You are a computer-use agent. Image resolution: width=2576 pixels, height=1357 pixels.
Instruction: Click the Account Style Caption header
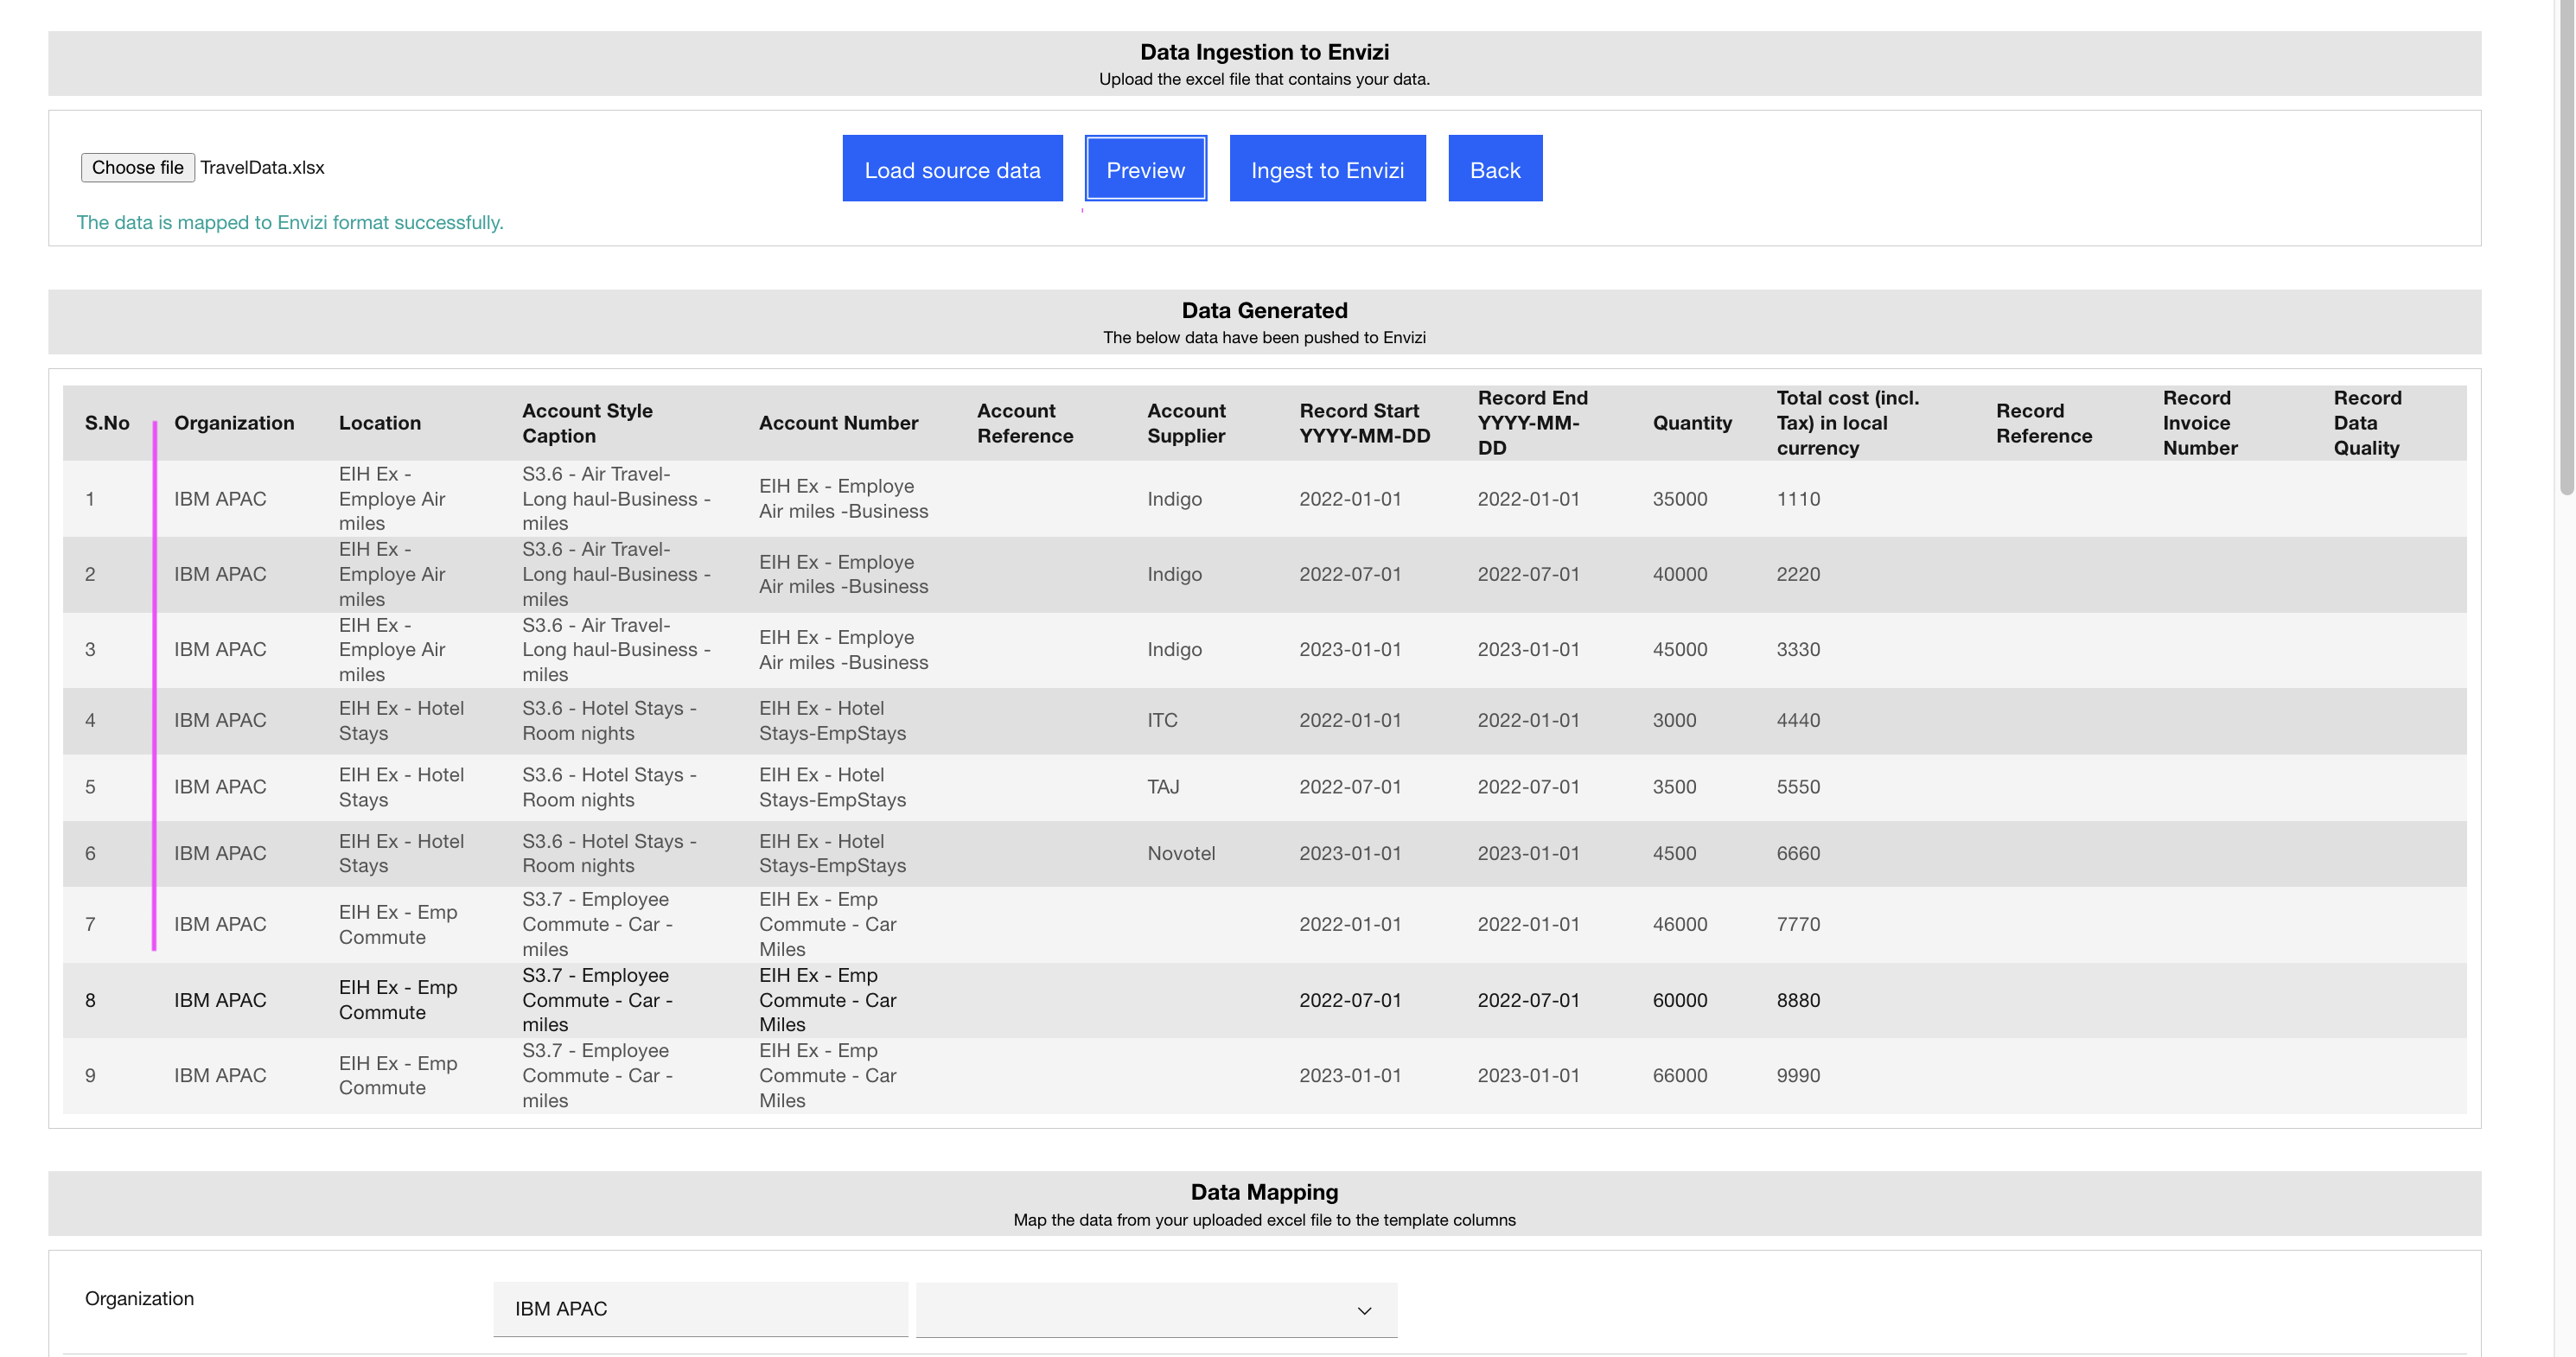[587, 423]
